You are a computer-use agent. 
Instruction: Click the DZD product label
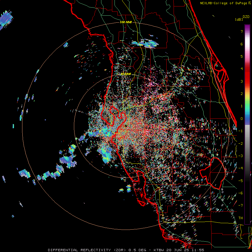(246, 17)
